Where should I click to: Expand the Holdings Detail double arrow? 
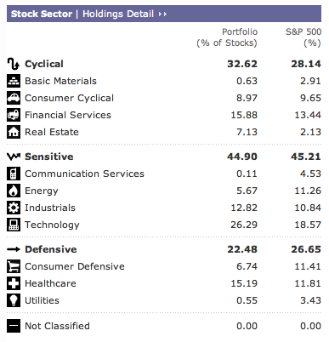162,14
